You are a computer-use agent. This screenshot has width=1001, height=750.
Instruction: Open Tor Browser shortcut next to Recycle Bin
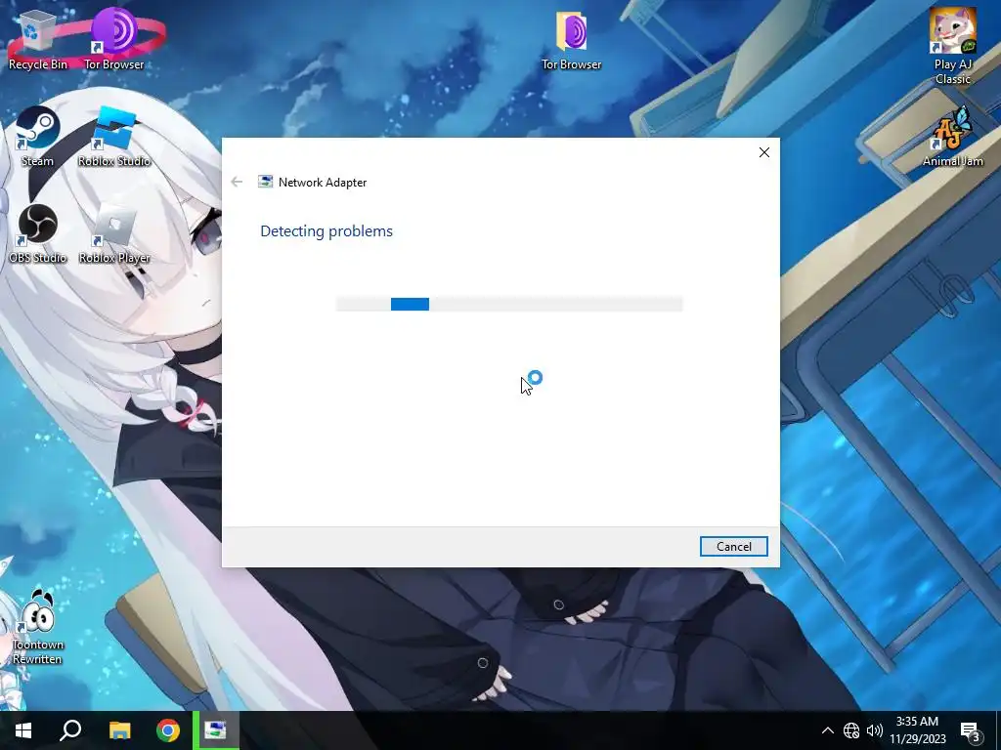(114, 39)
